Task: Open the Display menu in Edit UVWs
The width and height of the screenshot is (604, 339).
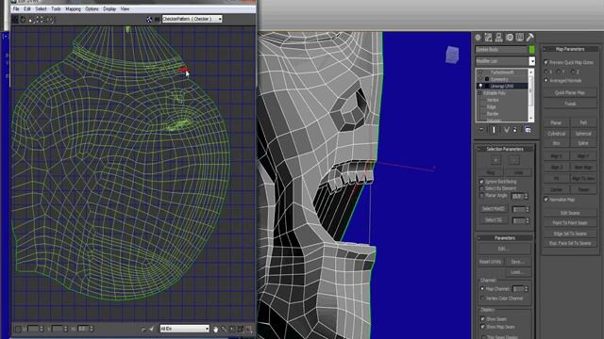Action: (109, 8)
